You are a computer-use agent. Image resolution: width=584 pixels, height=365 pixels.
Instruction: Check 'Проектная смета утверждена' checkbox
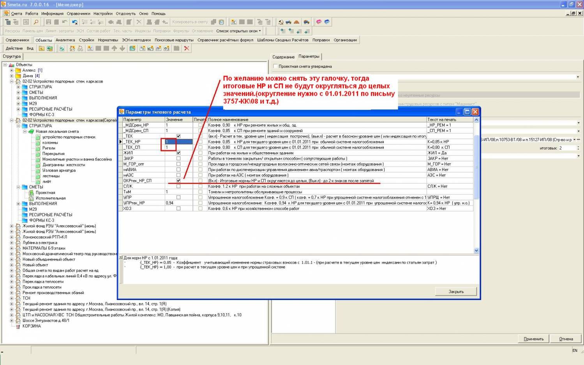[x=275, y=67]
